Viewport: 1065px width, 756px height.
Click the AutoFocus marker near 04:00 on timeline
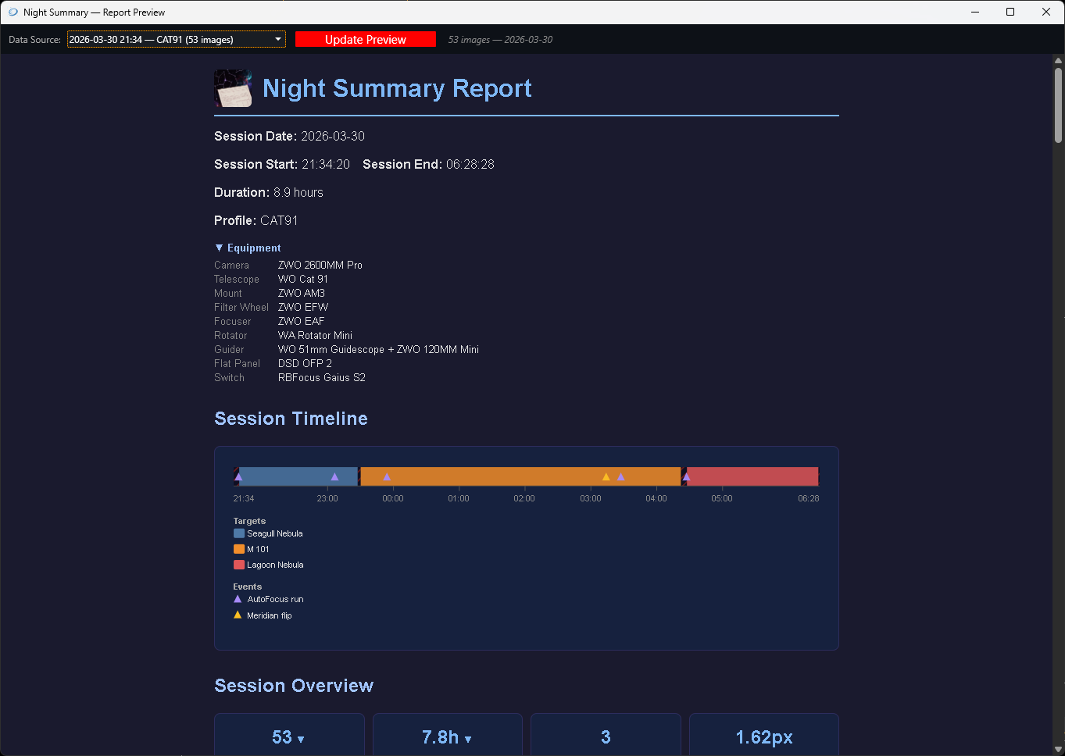coord(686,475)
